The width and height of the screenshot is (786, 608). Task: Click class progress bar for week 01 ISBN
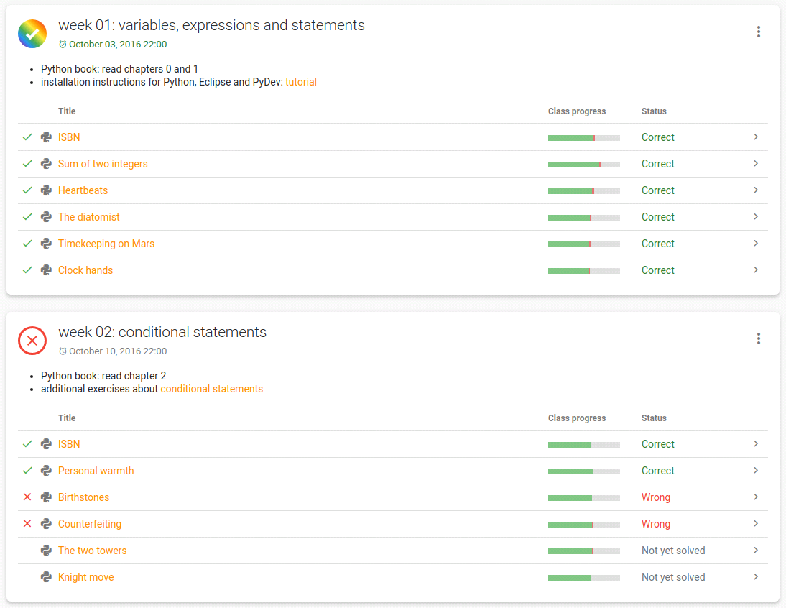(x=584, y=138)
